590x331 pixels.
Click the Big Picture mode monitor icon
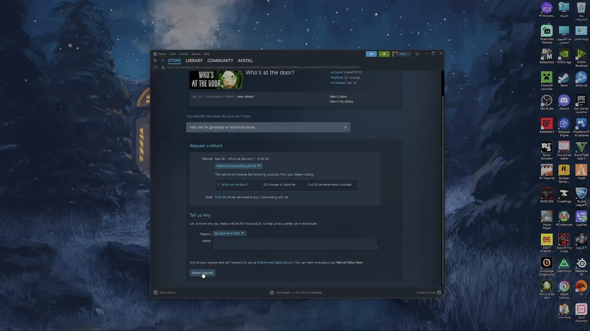point(417,54)
